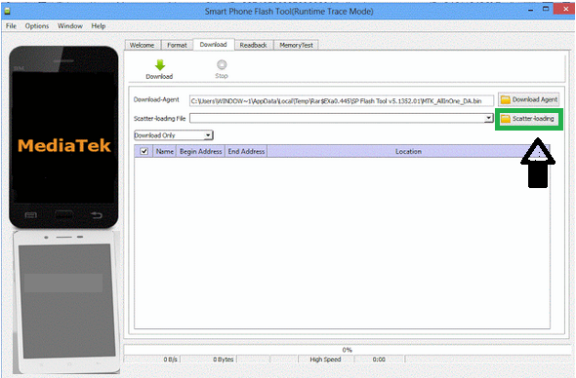
Task: Click the 0:00 elapsed time cell
Action: tap(379, 359)
